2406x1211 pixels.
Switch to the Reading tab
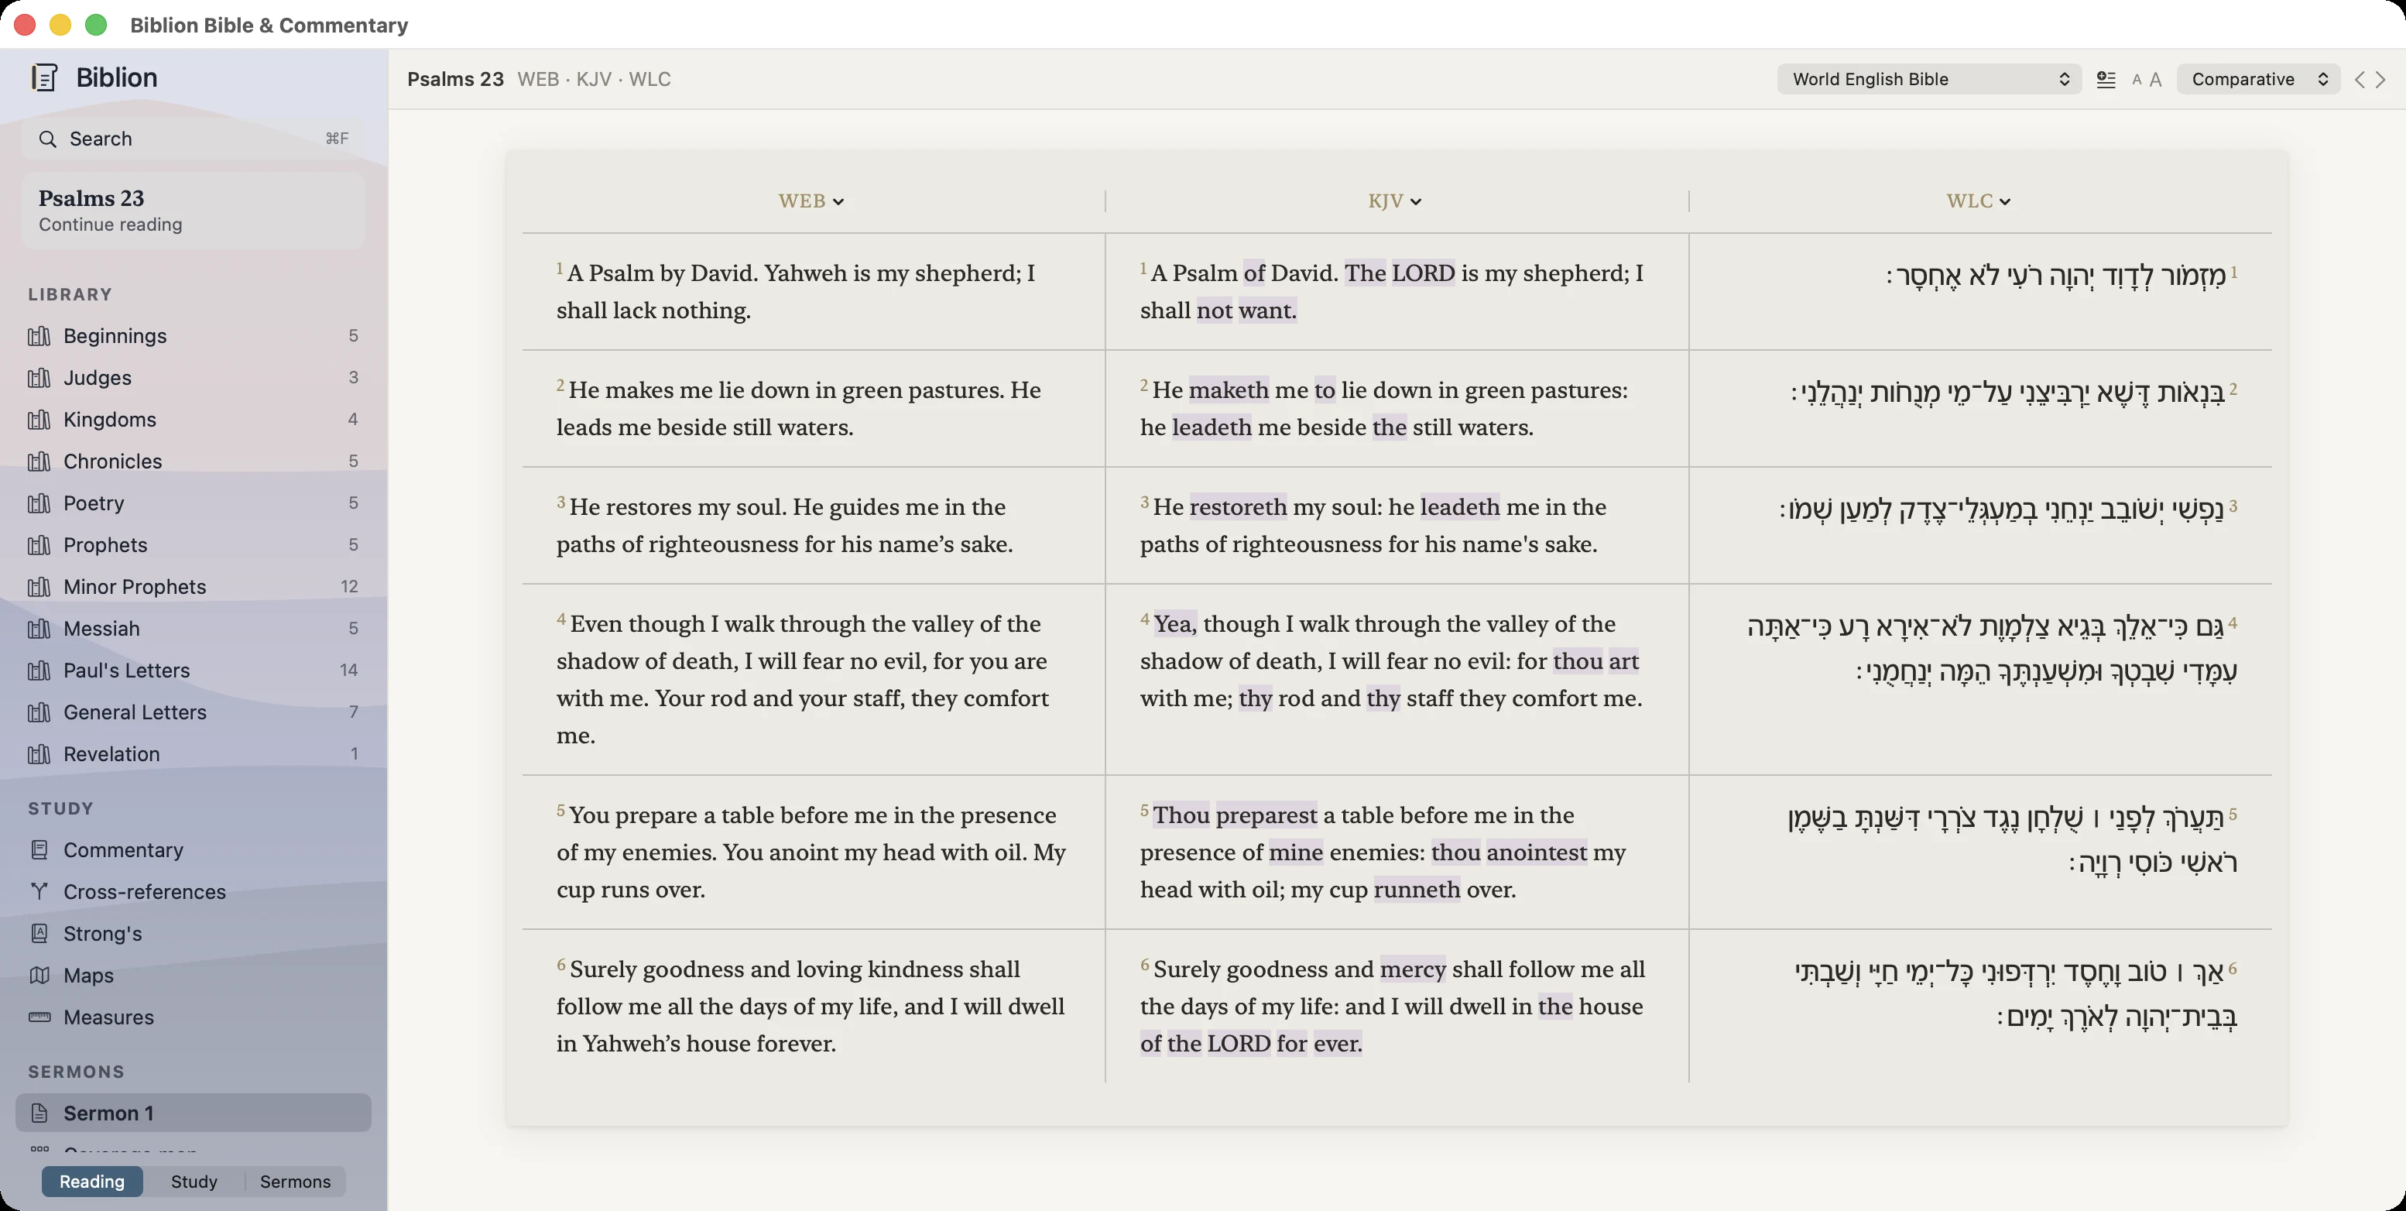(91, 1181)
